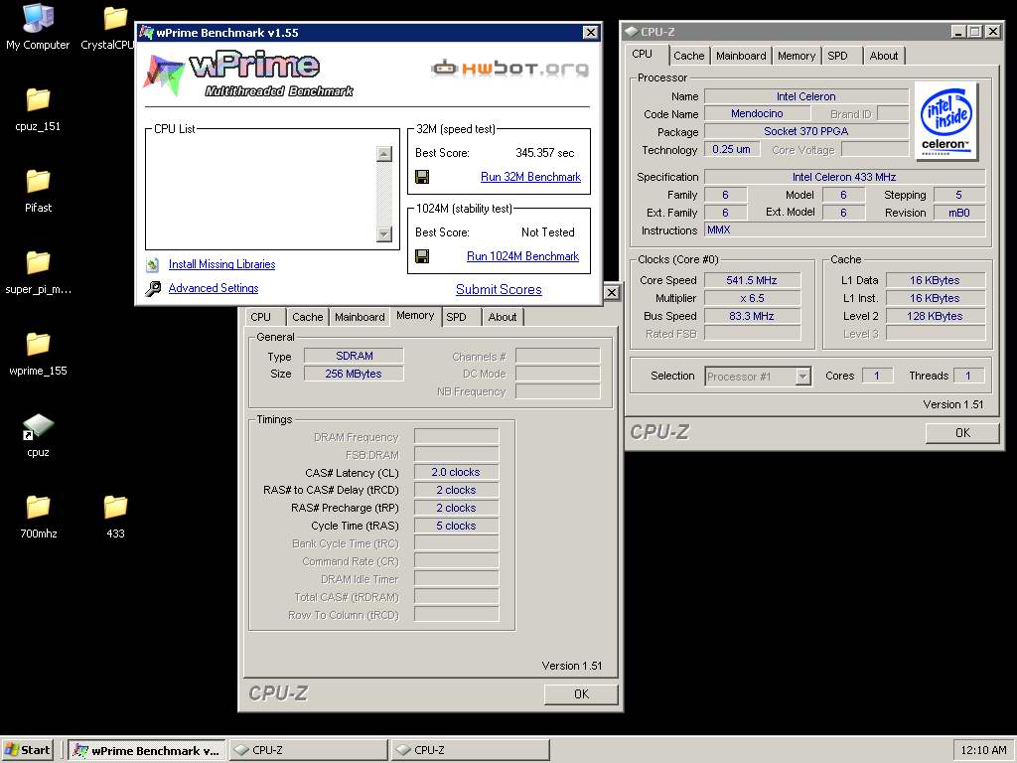This screenshot has width=1017, height=763.
Task: Click the Code Name value Mendocino
Action: tap(757, 113)
